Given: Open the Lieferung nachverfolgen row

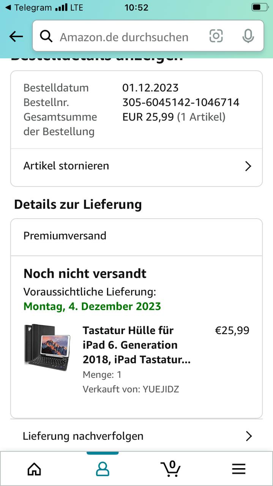Looking at the screenshot, I should tap(136, 436).
